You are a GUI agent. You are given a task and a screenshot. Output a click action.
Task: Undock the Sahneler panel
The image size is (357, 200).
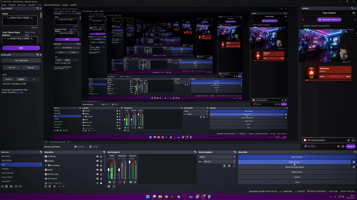[41, 152]
